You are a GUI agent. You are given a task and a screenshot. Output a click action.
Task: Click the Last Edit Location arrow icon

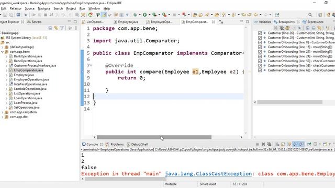pos(243,15)
